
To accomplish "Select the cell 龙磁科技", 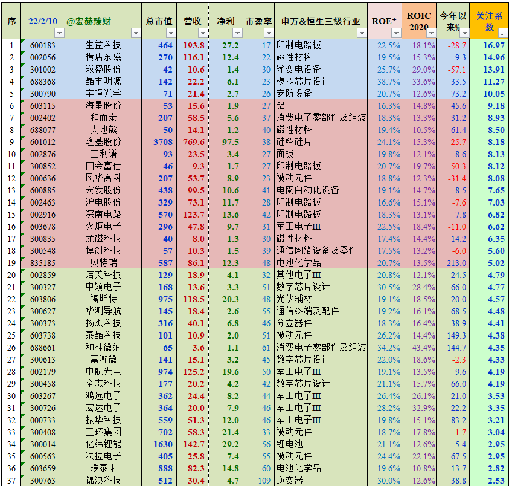I will [x=103, y=239].
